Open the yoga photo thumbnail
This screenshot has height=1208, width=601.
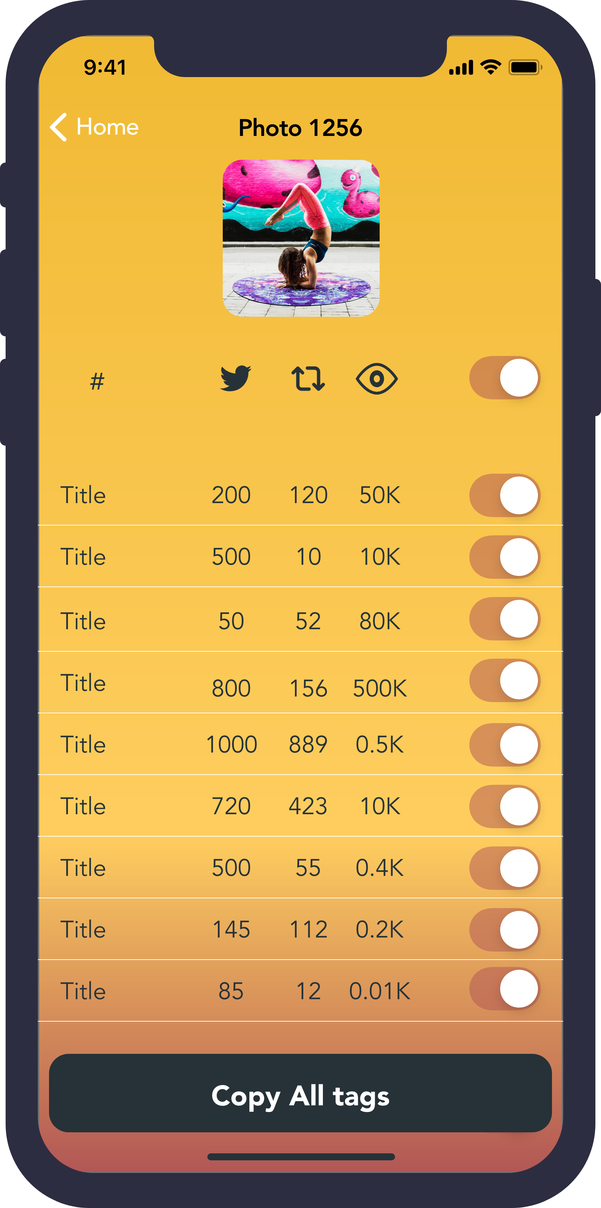pos(301,238)
